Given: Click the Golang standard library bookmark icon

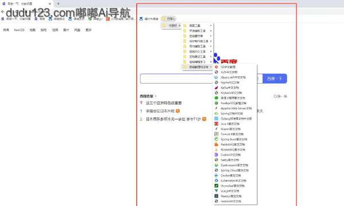Looking at the screenshot, I should coord(216,118).
